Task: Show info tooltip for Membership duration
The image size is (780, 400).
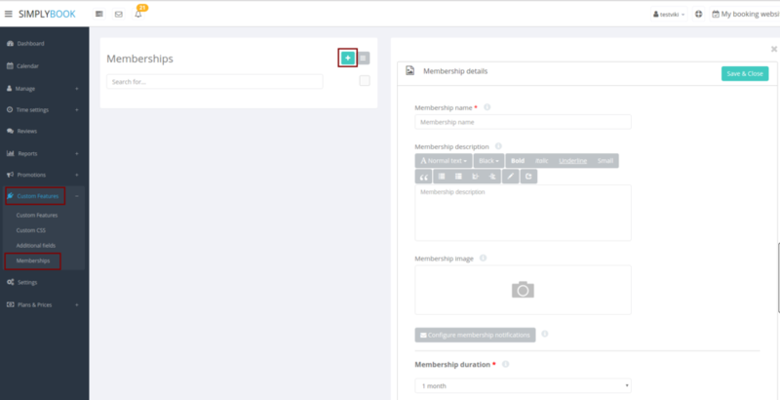Action: click(505, 364)
